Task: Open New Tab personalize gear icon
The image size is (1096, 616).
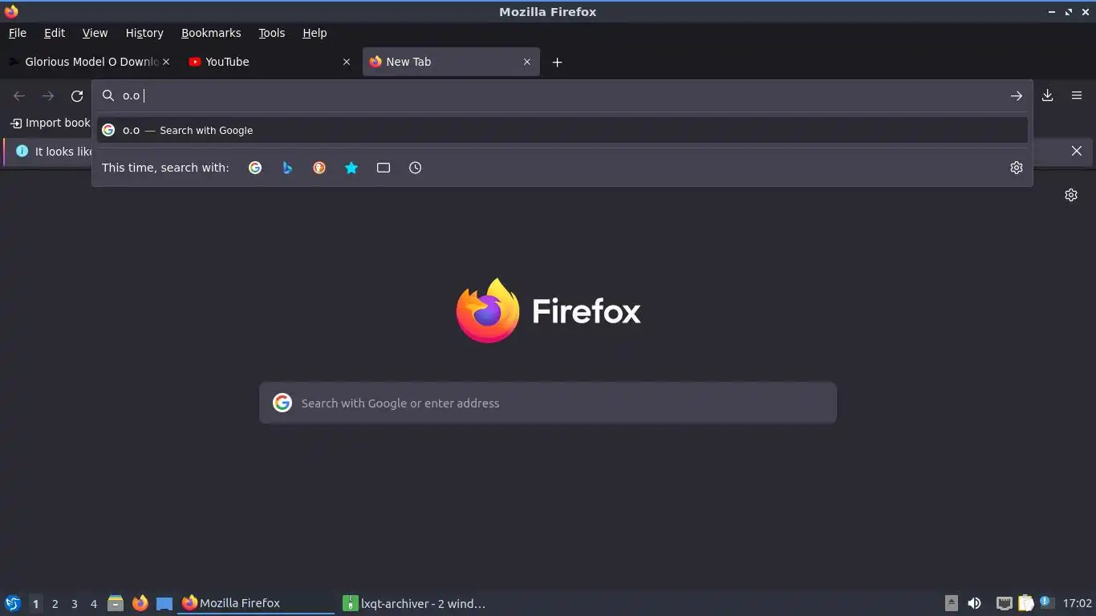Action: [x=1070, y=195]
